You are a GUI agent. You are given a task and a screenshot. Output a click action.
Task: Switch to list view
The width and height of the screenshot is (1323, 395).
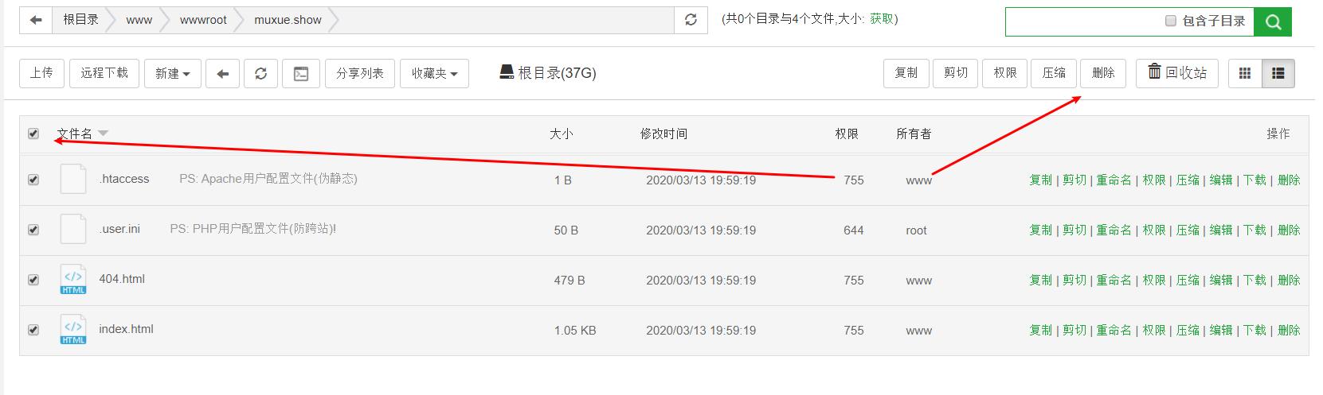point(1278,73)
